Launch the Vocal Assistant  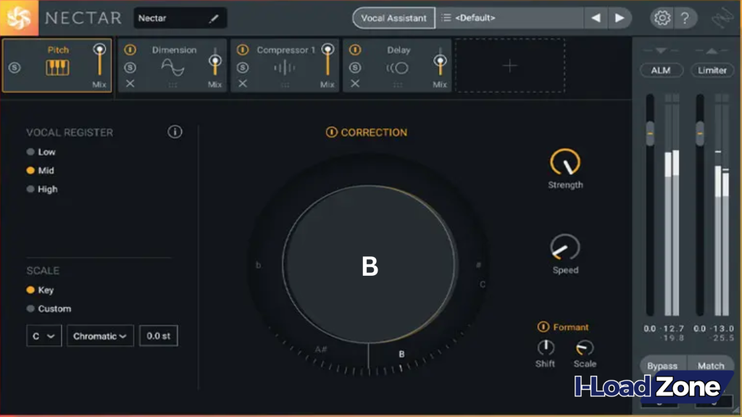coord(393,17)
